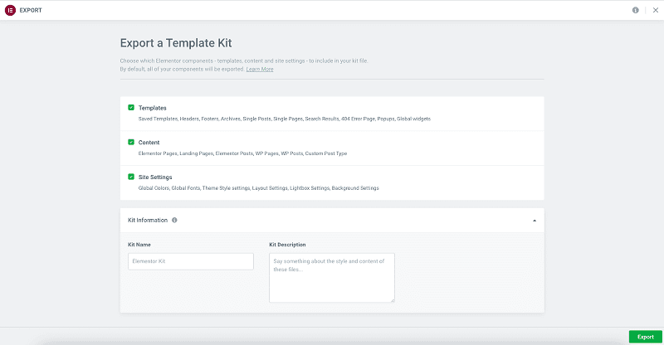Uncheck the Templates checkbox
The width and height of the screenshot is (664, 345).
(131, 108)
